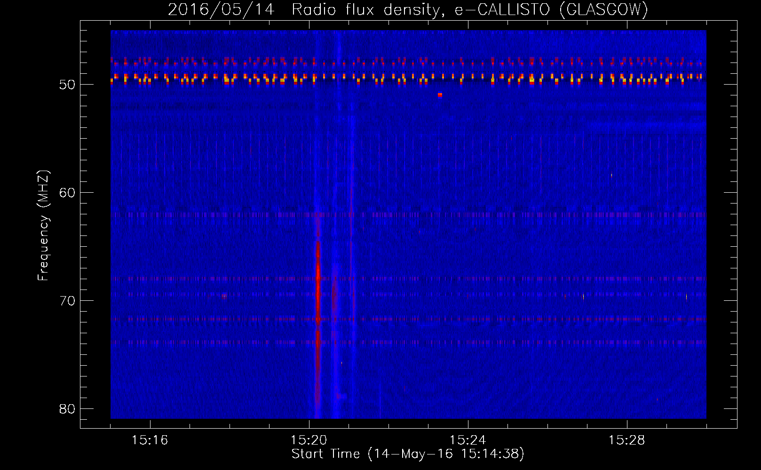The height and width of the screenshot is (470, 761).
Task: Click the "Start Time (14-May-16 15:14:38)" axis label
Action: (408, 454)
